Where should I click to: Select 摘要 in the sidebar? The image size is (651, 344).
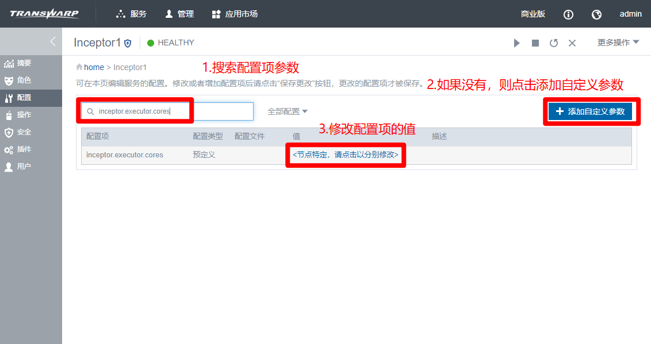24,63
